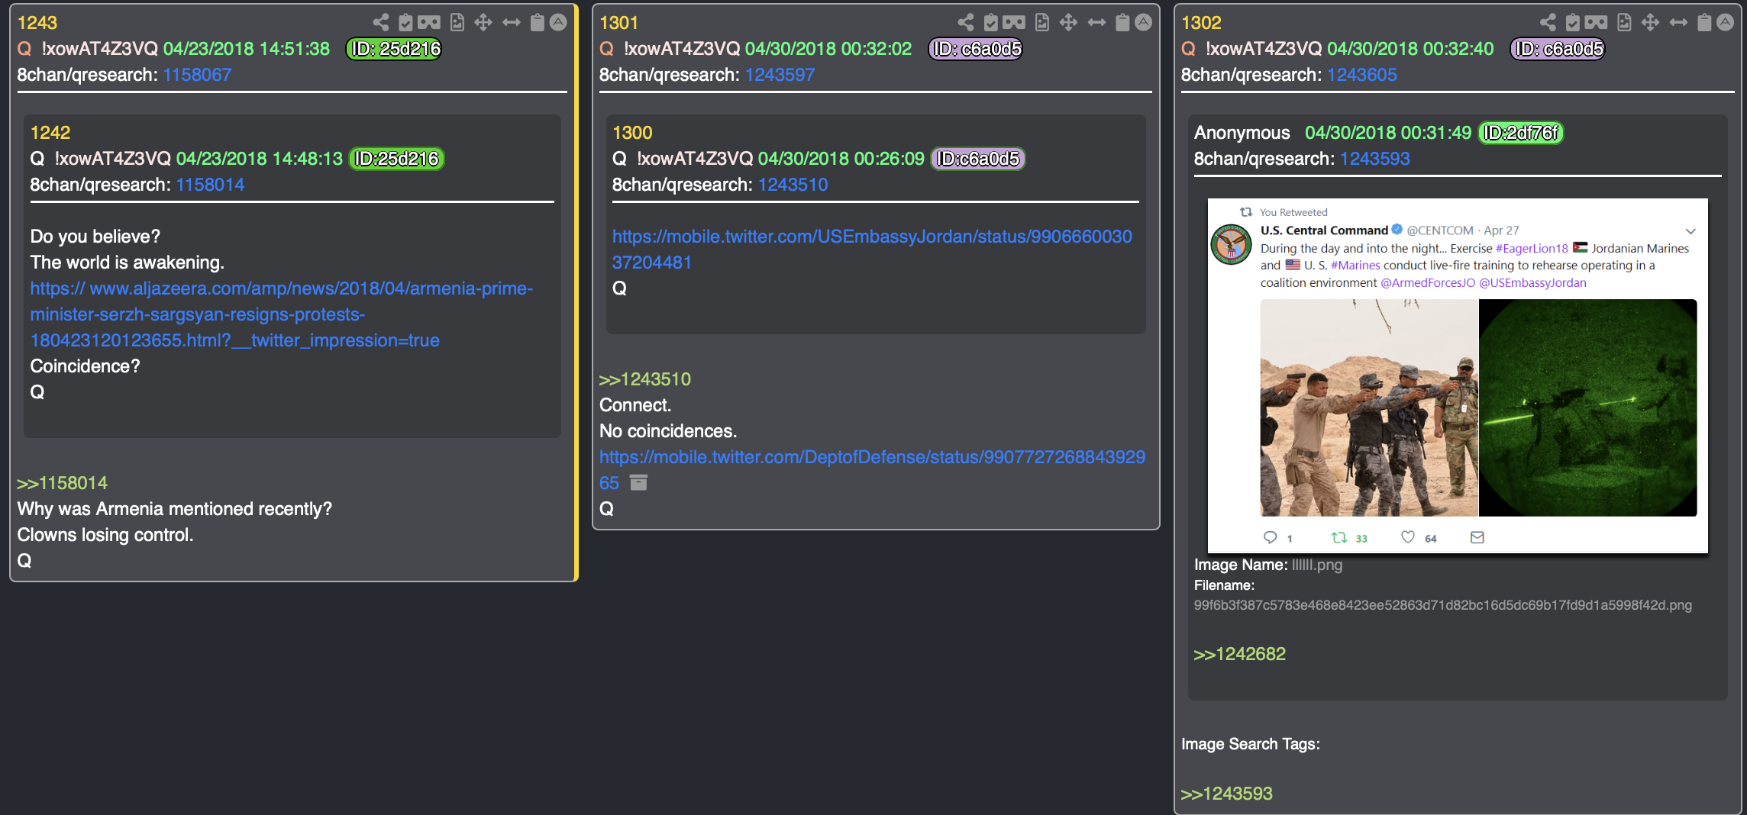Click the clipboard-check icon on post 1301
The width and height of the screenshot is (1747, 815).
click(x=990, y=23)
